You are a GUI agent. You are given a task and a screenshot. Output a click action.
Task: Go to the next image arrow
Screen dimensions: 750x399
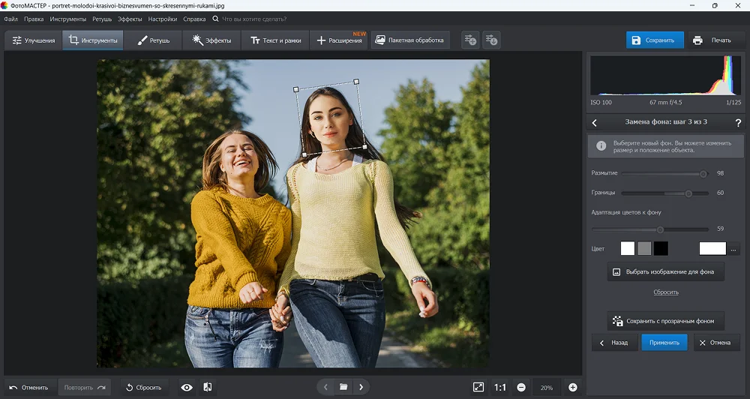coord(361,387)
